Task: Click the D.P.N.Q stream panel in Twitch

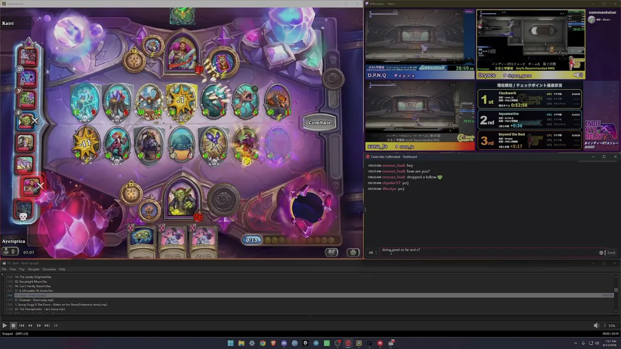Action: (420, 44)
